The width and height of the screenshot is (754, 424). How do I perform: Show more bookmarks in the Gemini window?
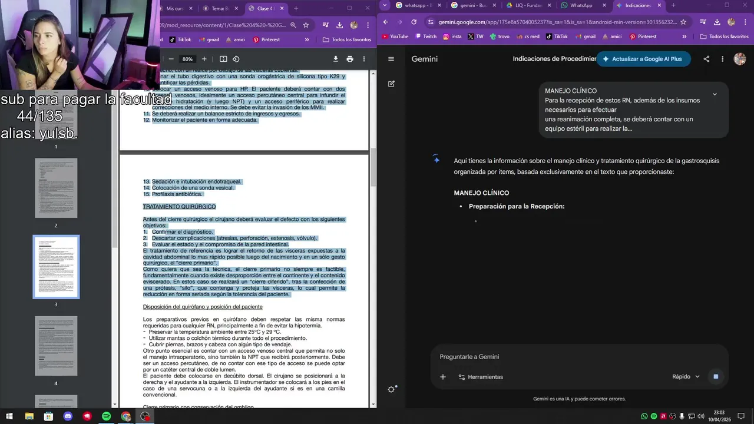pyautogui.click(x=684, y=37)
